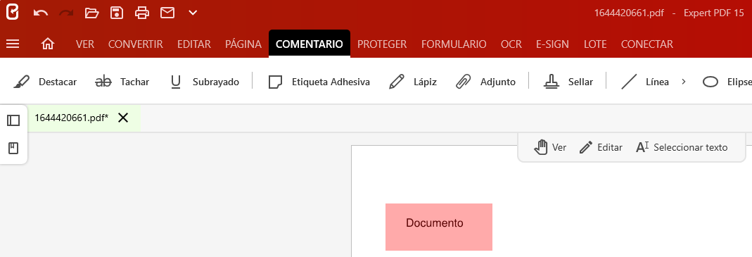The width and height of the screenshot is (752, 257).
Task: Open the hamburger menu
Action: coord(13,44)
